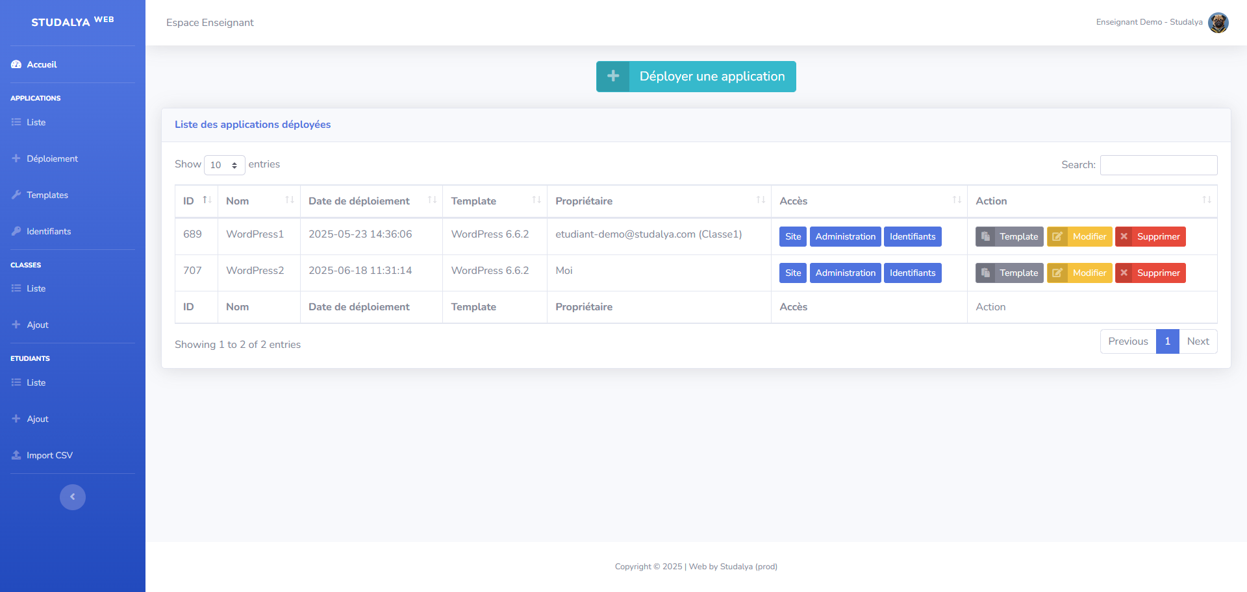Click the plus icon beside Déploiement

16,158
